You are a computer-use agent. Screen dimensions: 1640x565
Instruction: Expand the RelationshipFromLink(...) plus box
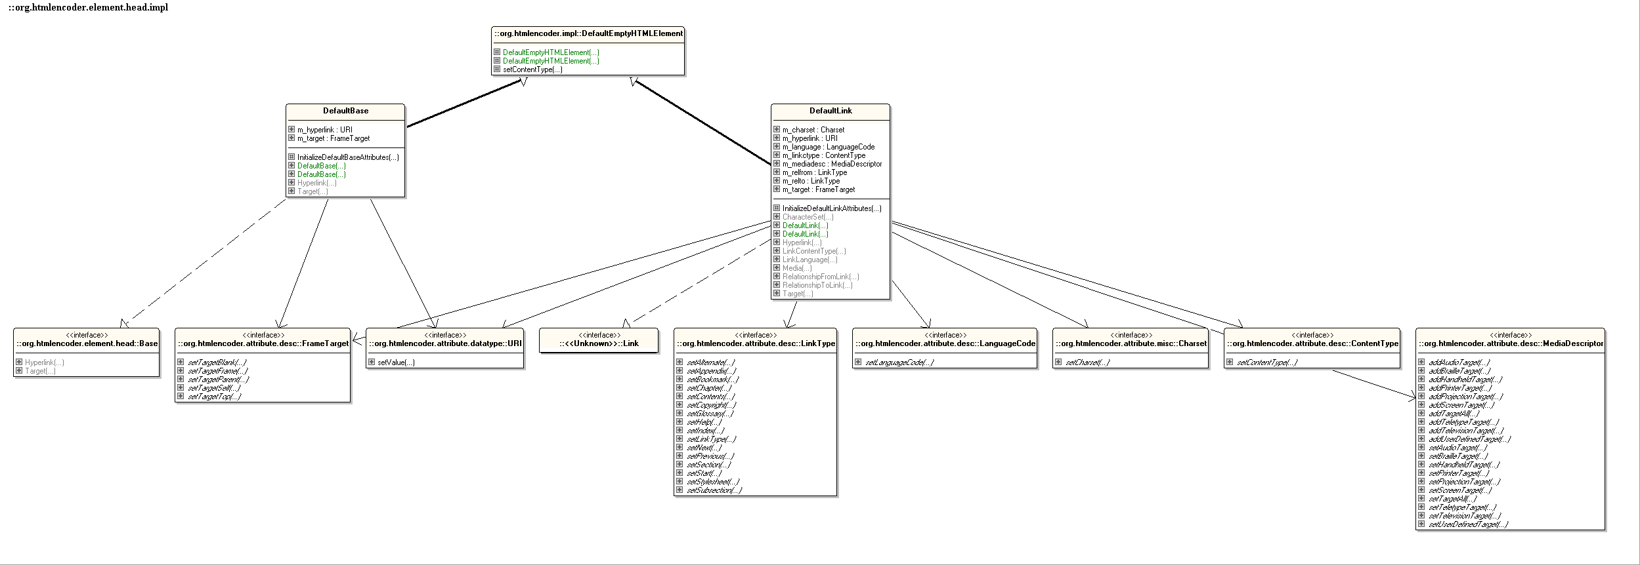(x=777, y=277)
